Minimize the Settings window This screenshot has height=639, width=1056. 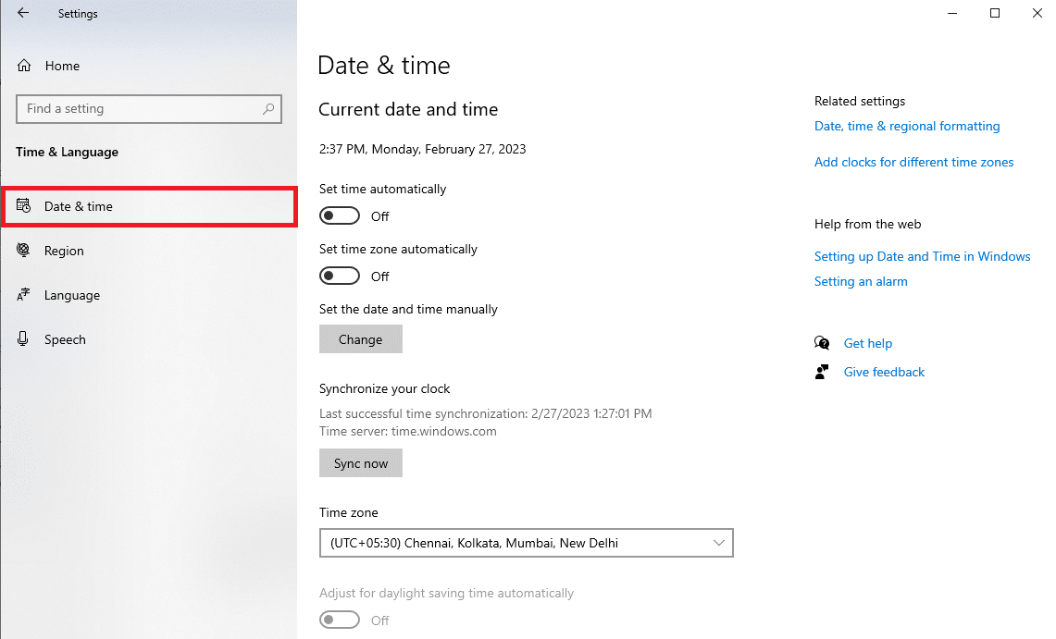[951, 13]
